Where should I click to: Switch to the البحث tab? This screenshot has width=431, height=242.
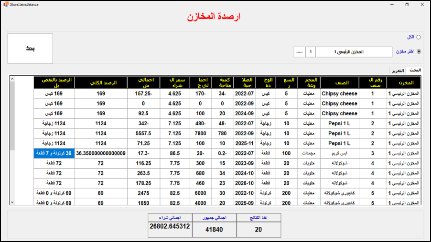pyautogui.click(x=415, y=70)
